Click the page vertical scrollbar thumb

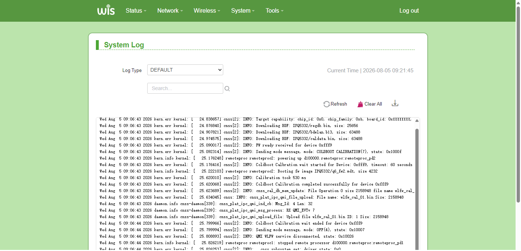(518, 105)
